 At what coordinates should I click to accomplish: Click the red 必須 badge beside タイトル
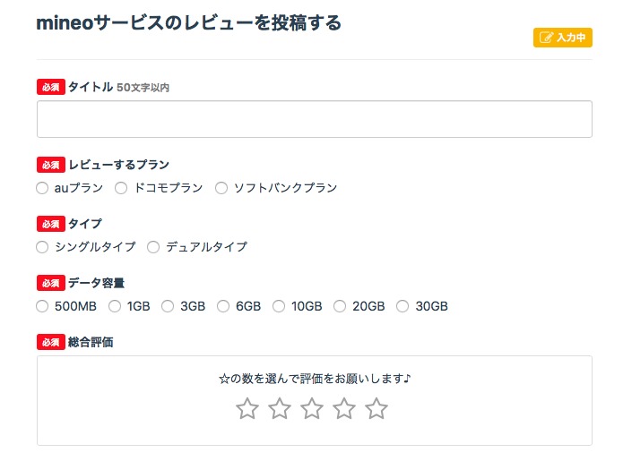pos(51,88)
